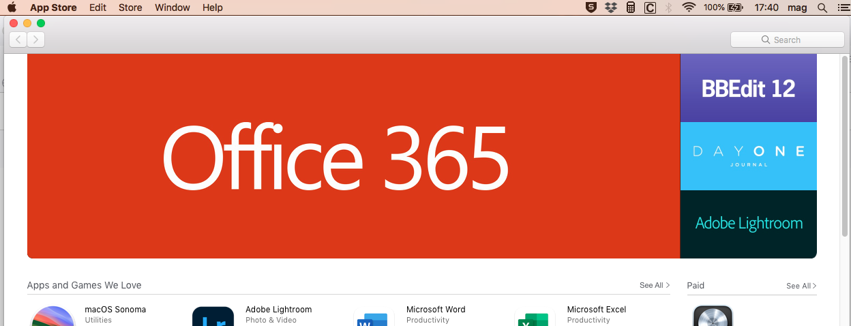The width and height of the screenshot is (851, 326).
Task: Go back with the left arrow button
Action: (18, 40)
